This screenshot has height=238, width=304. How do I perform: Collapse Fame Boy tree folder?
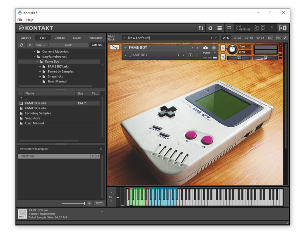tap(37, 61)
